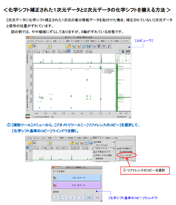Expand the ジオメトリツール submenu
The width and height of the screenshot is (176, 205).
tap(104, 149)
